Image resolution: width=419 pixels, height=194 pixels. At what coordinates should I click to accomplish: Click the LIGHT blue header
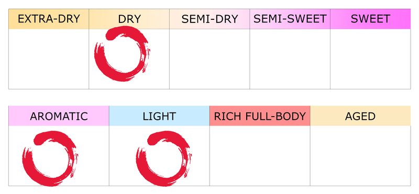[x=159, y=116]
